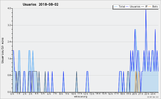
Task: Click the y-axis value 0.0
Action: [x=9, y=92]
